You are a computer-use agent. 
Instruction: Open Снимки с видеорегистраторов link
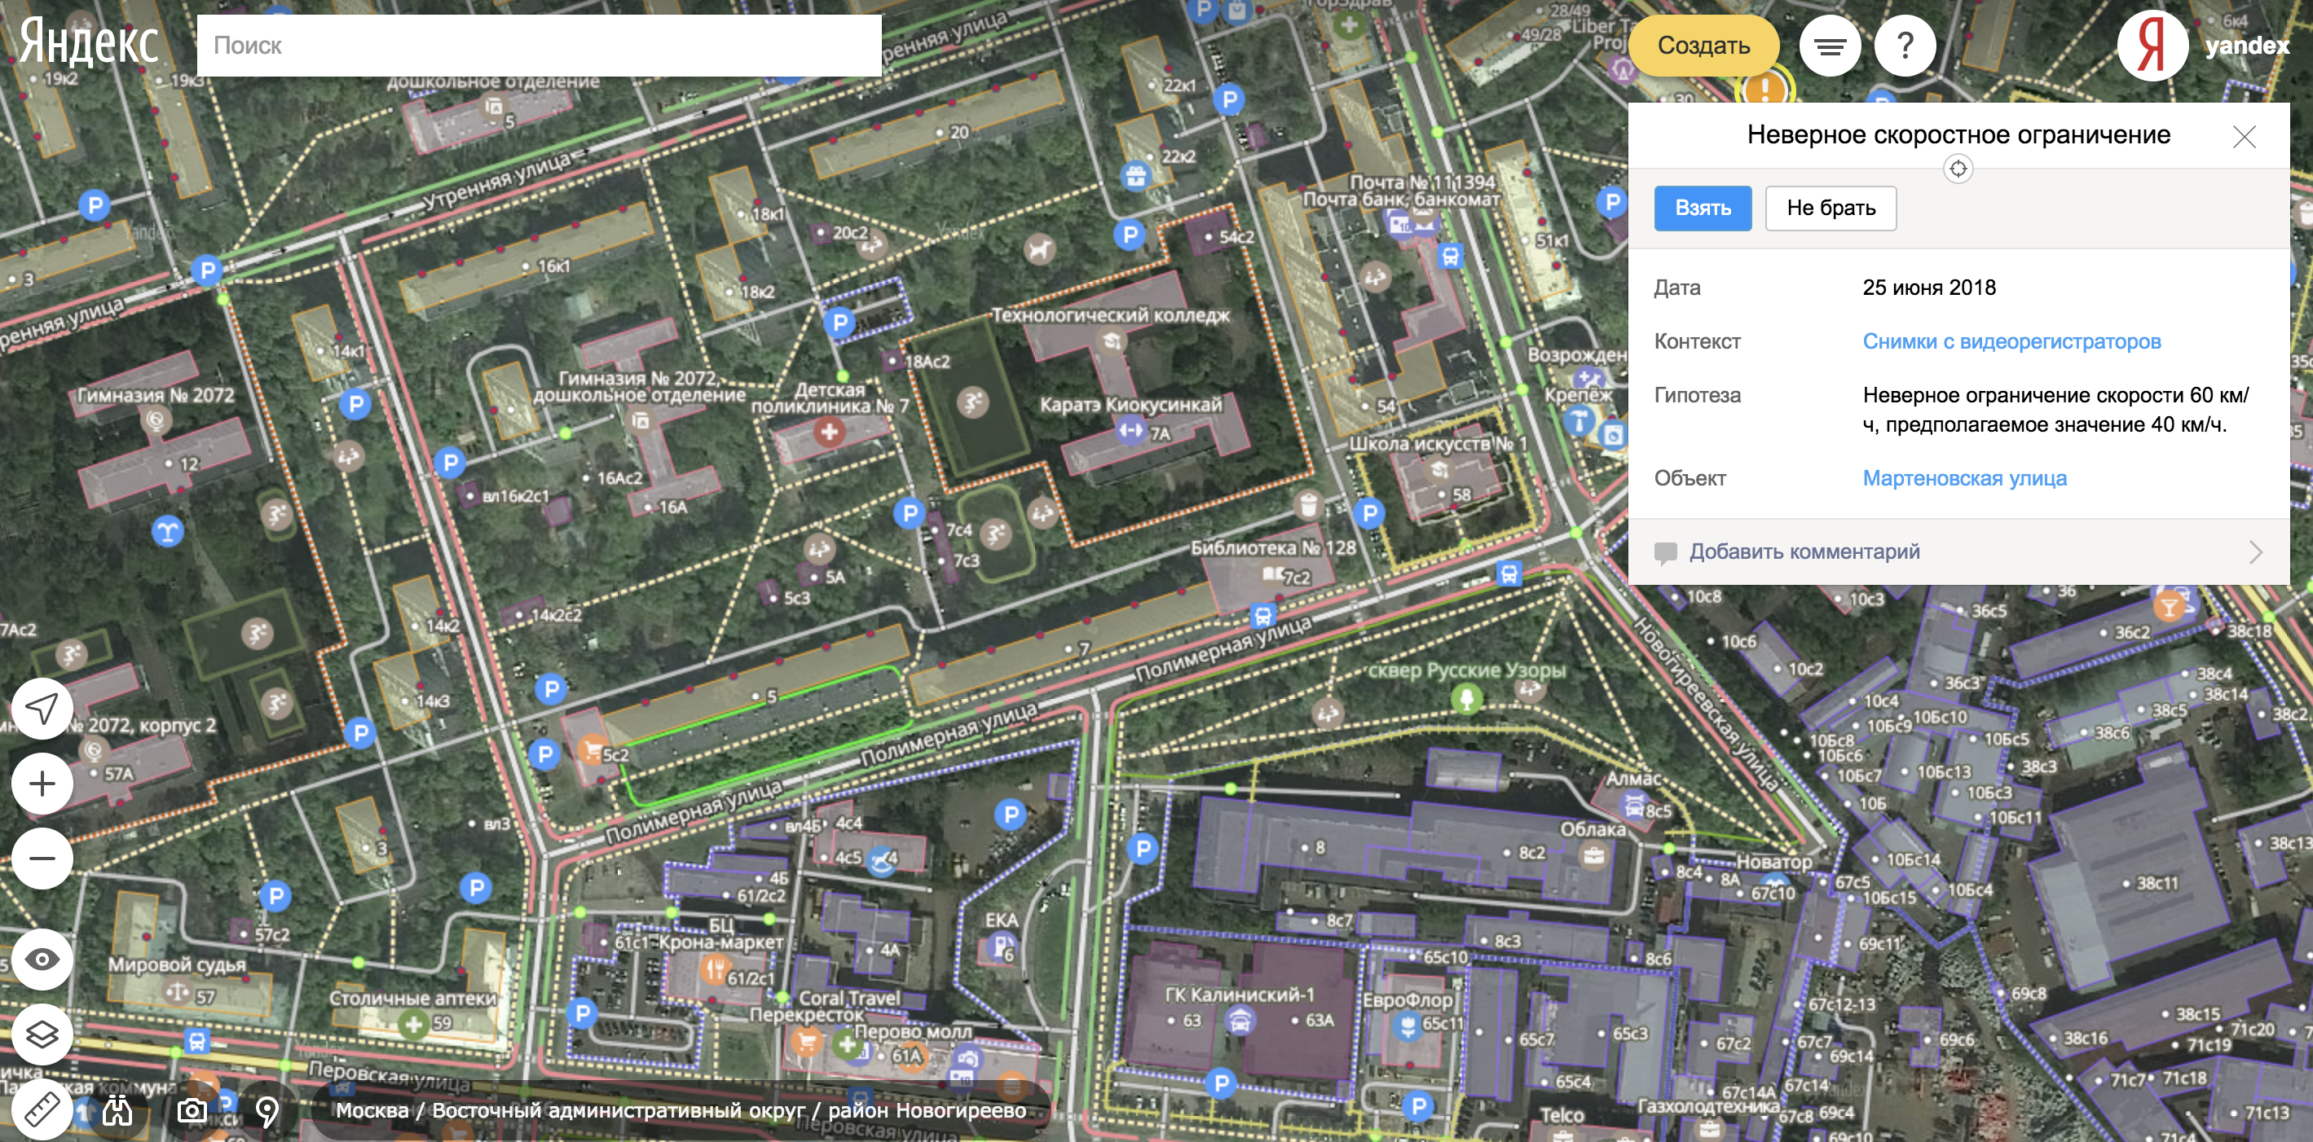pos(2011,342)
